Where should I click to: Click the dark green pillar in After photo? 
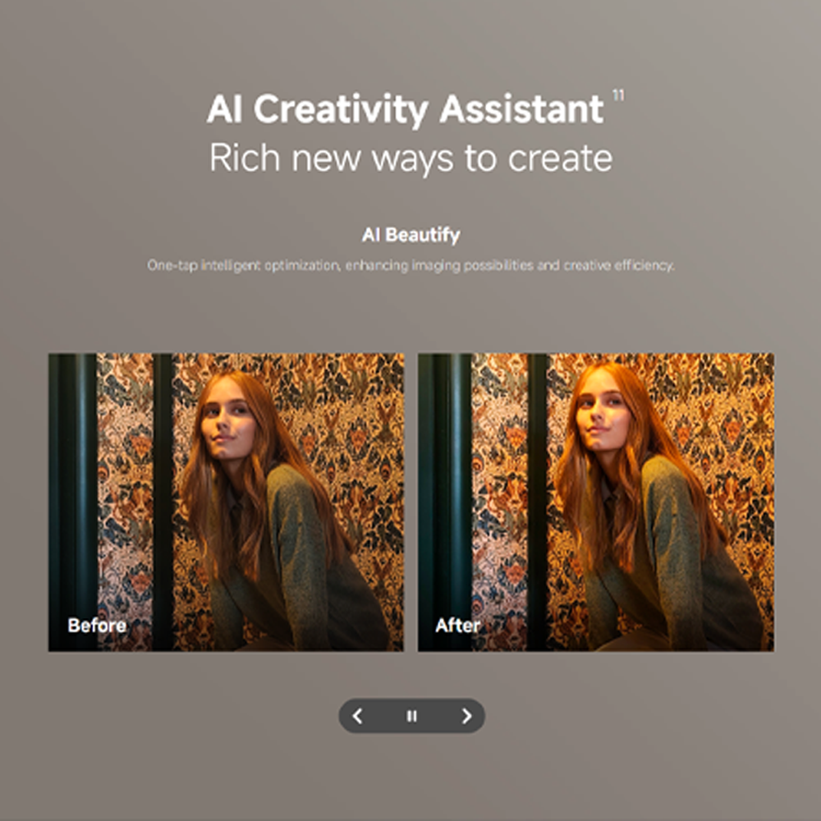click(447, 493)
